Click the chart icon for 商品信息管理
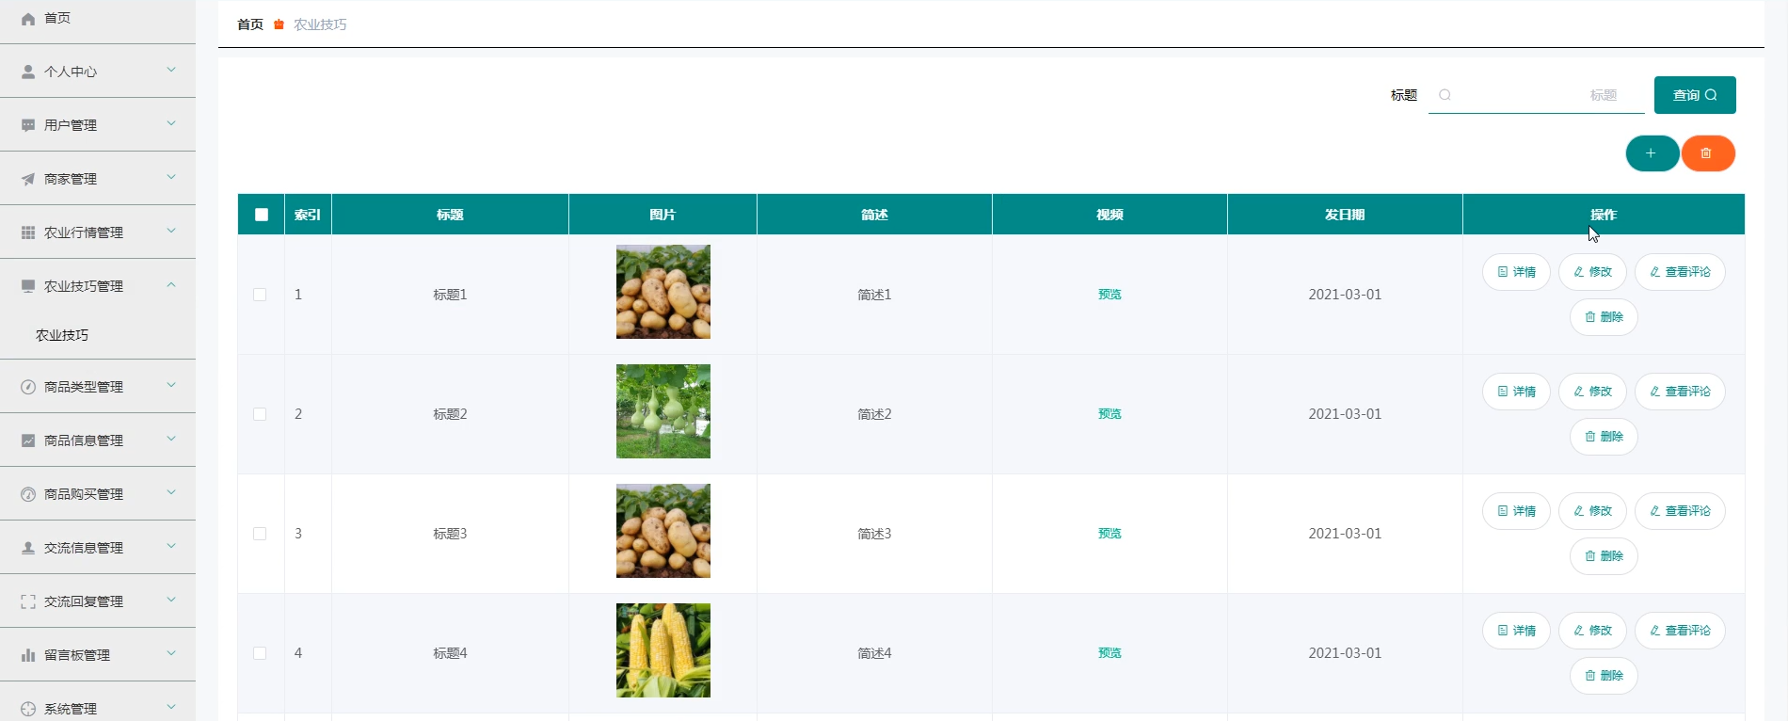1788x721 pixels. [28, 441]
